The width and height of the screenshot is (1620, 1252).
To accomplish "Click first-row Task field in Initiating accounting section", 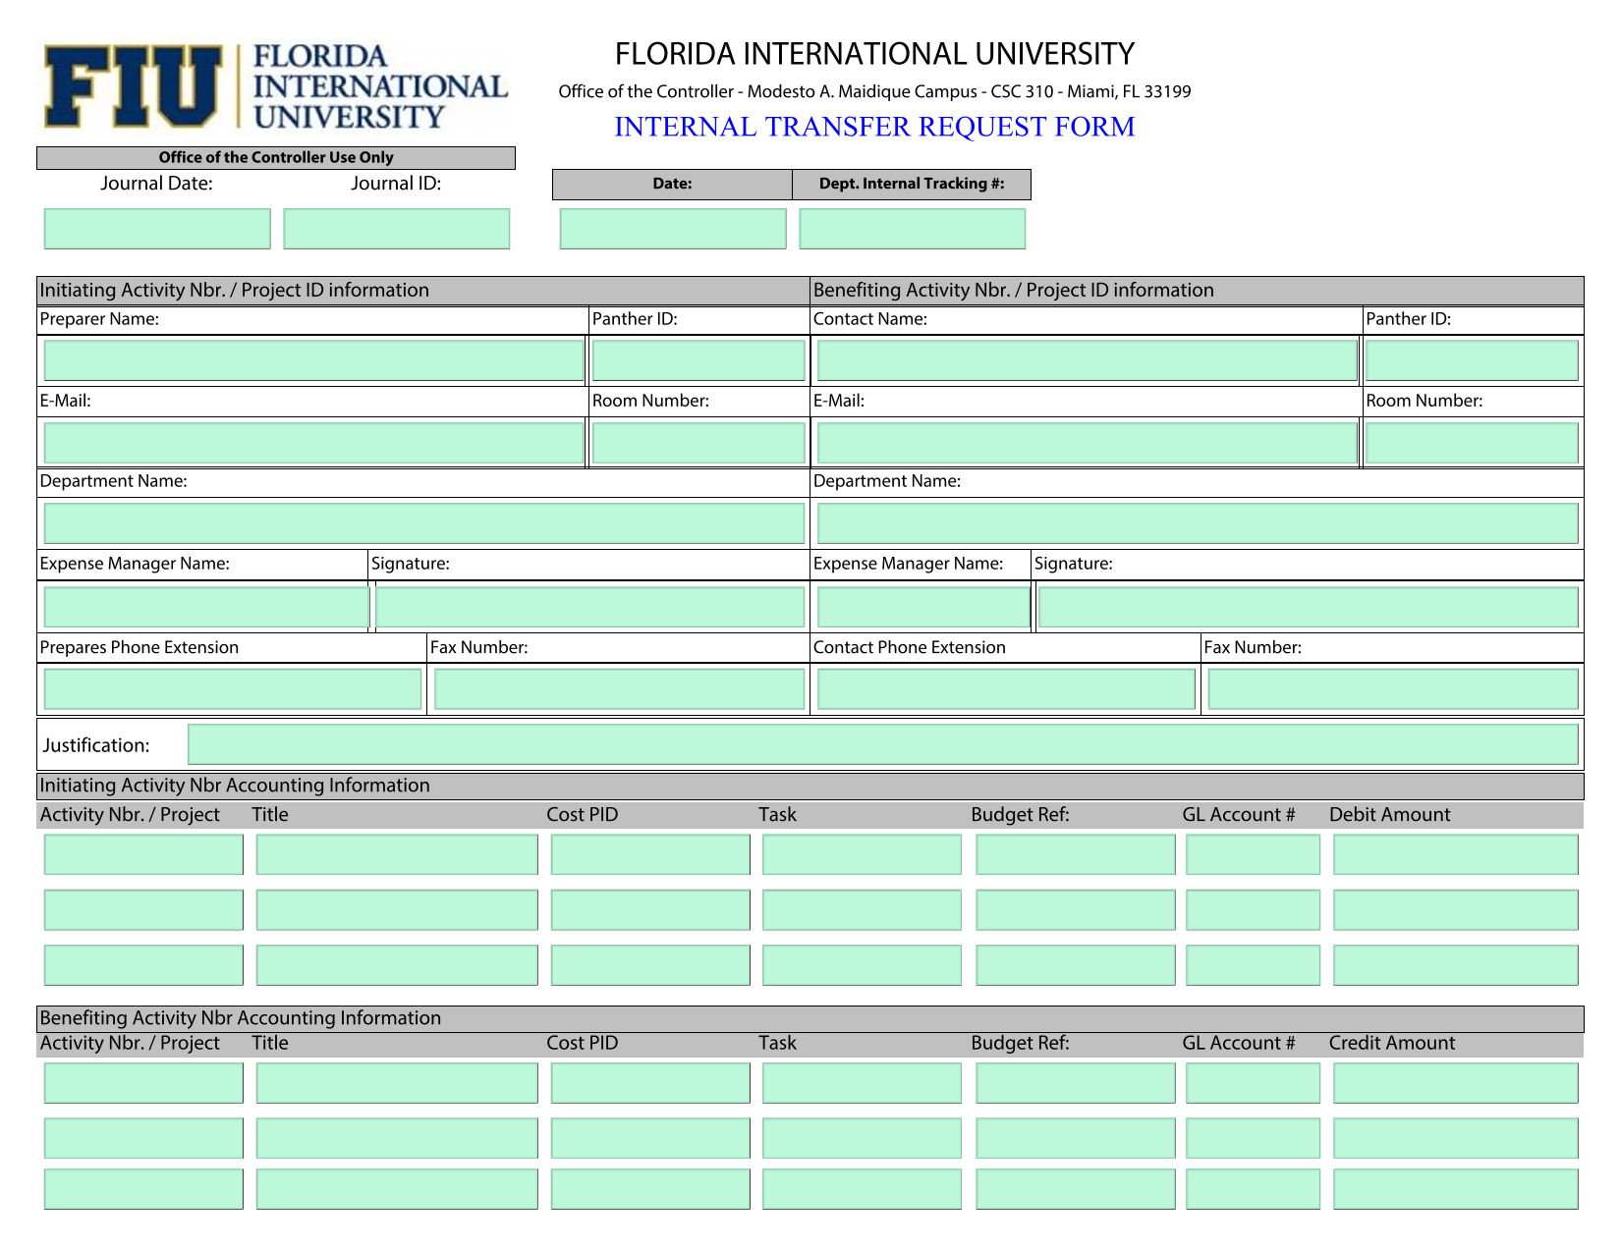I will pos(862,854).
